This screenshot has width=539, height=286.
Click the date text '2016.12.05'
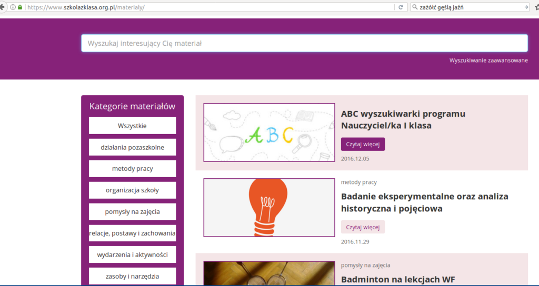coord(355,159)
